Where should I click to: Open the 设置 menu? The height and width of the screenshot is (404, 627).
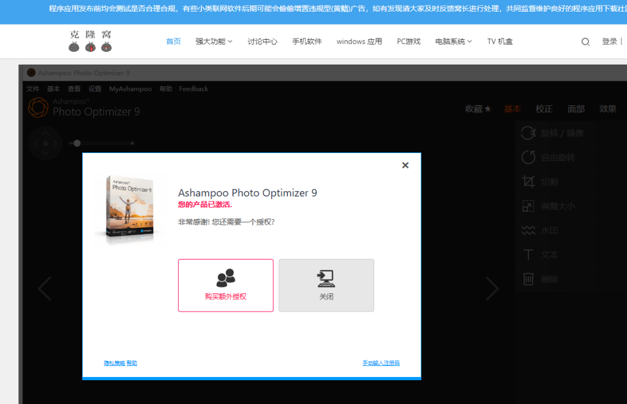click(95, 89)
